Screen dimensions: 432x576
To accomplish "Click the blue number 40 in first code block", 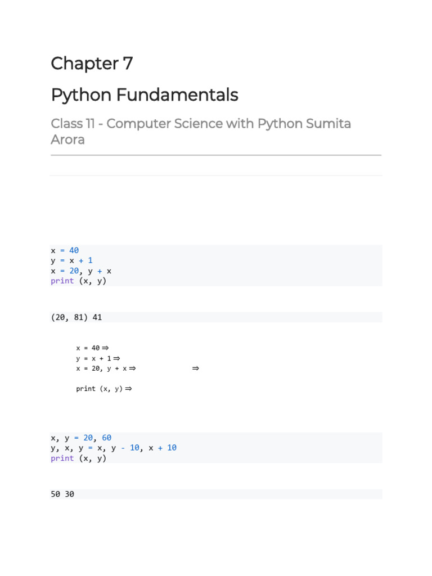I will (74, 250).
